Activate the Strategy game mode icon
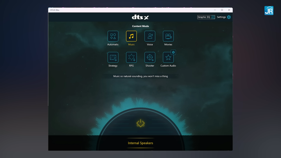281x158 pixels. (x=113, y=57)
